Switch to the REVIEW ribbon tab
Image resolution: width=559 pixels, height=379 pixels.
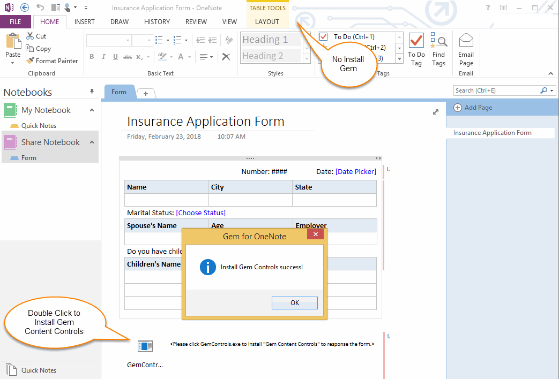[x=196, y=22]
